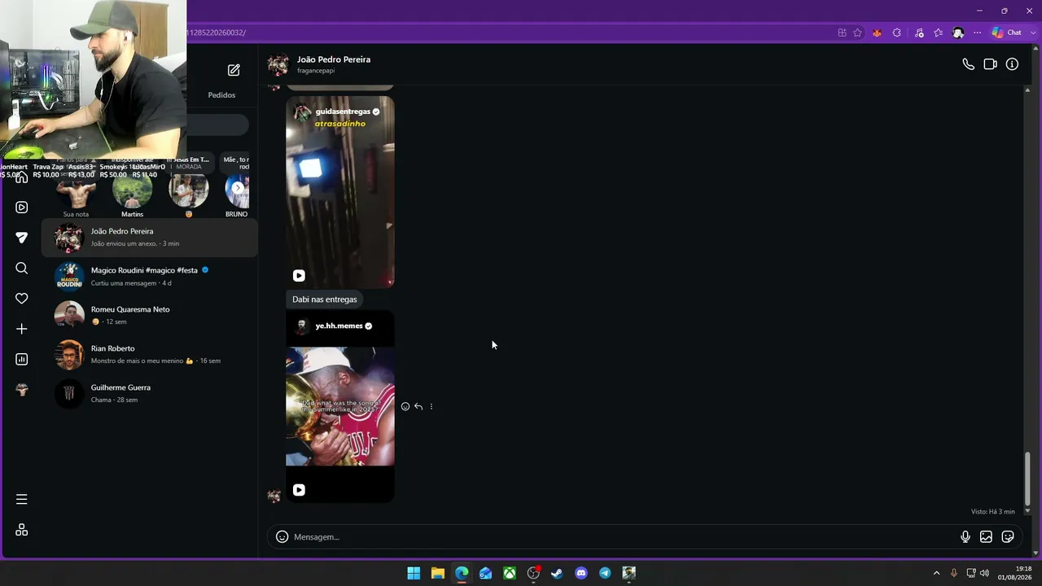Viewport: 1042px width, 586px height.
Task: Compose a new message with the pencil icon
Action: (234, 70)
